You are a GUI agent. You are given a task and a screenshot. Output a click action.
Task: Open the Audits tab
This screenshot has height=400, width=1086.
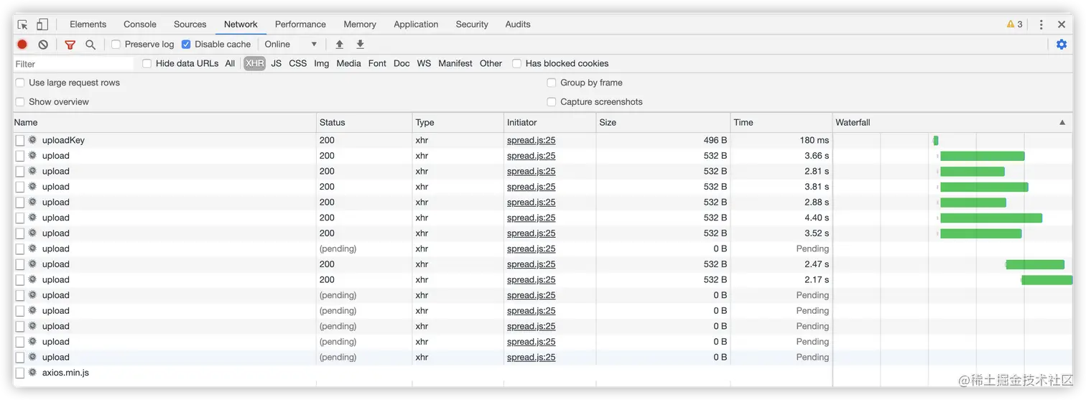[518, 24]
